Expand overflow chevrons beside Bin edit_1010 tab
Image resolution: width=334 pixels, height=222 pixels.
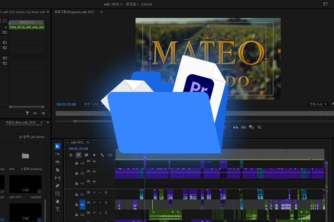tap(48, 122)
